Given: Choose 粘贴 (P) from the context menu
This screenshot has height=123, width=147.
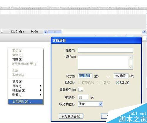Looking at the screenshot, I should [x=26, y=60].
